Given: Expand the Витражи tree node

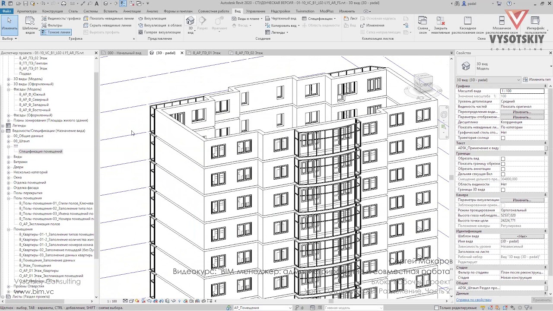Looking at the screenshot, I should 9,162.
